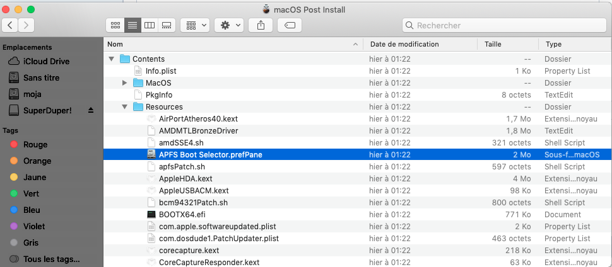Screen dimensions: 612x267
Task: Select APFS Boot Selector.prefPane
Action: click(358, 155)
